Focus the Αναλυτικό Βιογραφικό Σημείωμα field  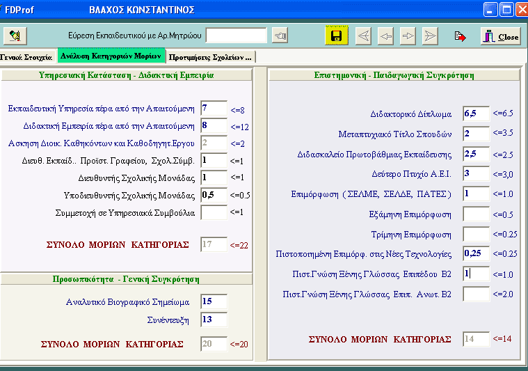click(214, 301)
